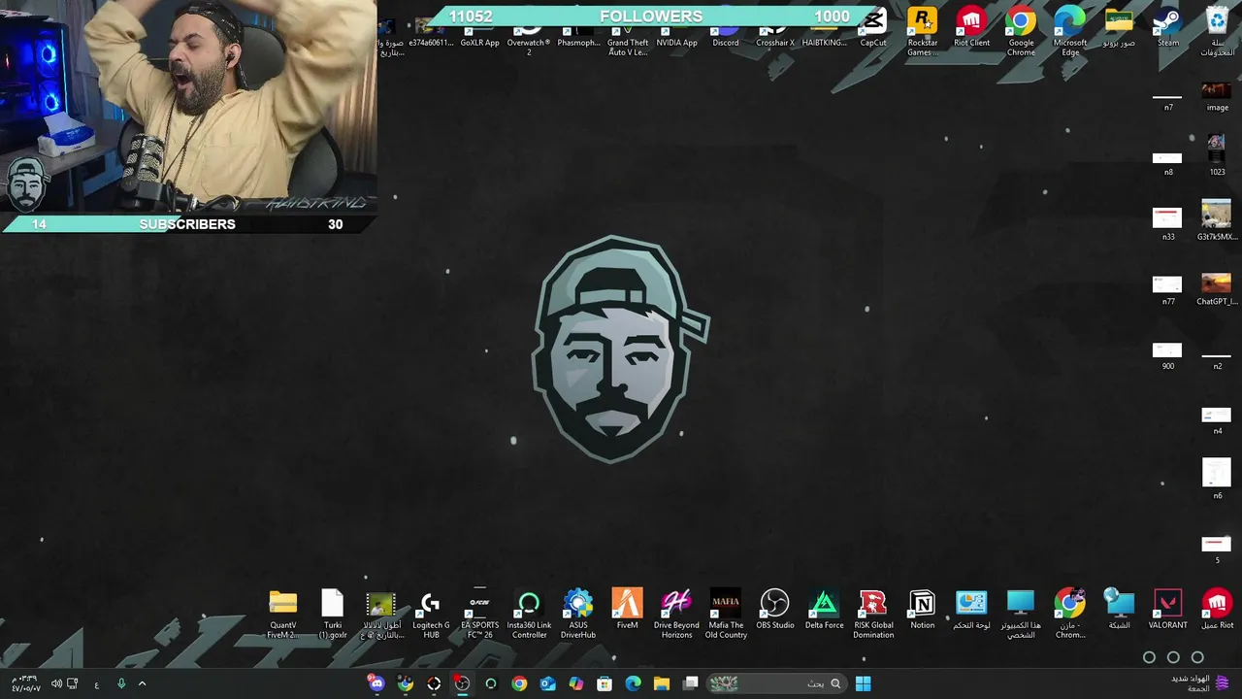The height and width of the screenshot is (699, 1242).
Task: Launch Steam from the desktop
Action: (x=1167, y=27)
